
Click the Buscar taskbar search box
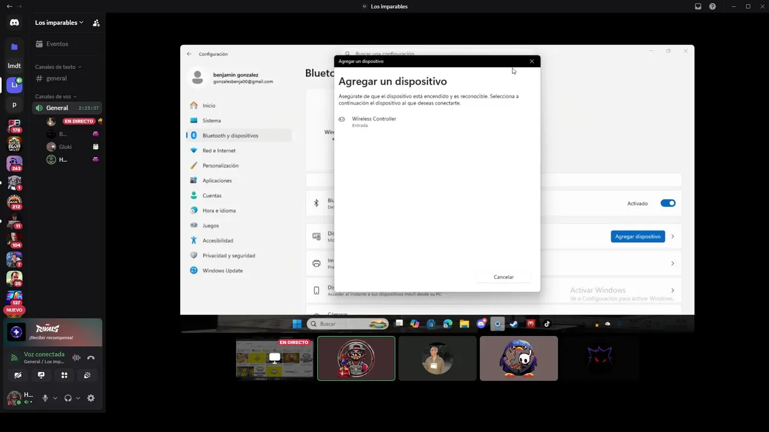point(348,324)
